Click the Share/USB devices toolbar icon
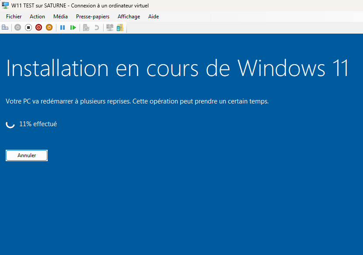The height and width of the screenshot is (255, 363). [x=120, y=28]
